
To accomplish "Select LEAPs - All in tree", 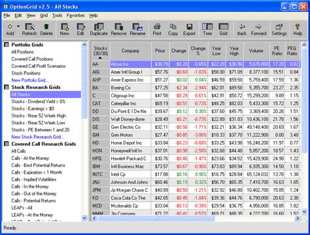I will pyautogui.click(x=22, y=208).
